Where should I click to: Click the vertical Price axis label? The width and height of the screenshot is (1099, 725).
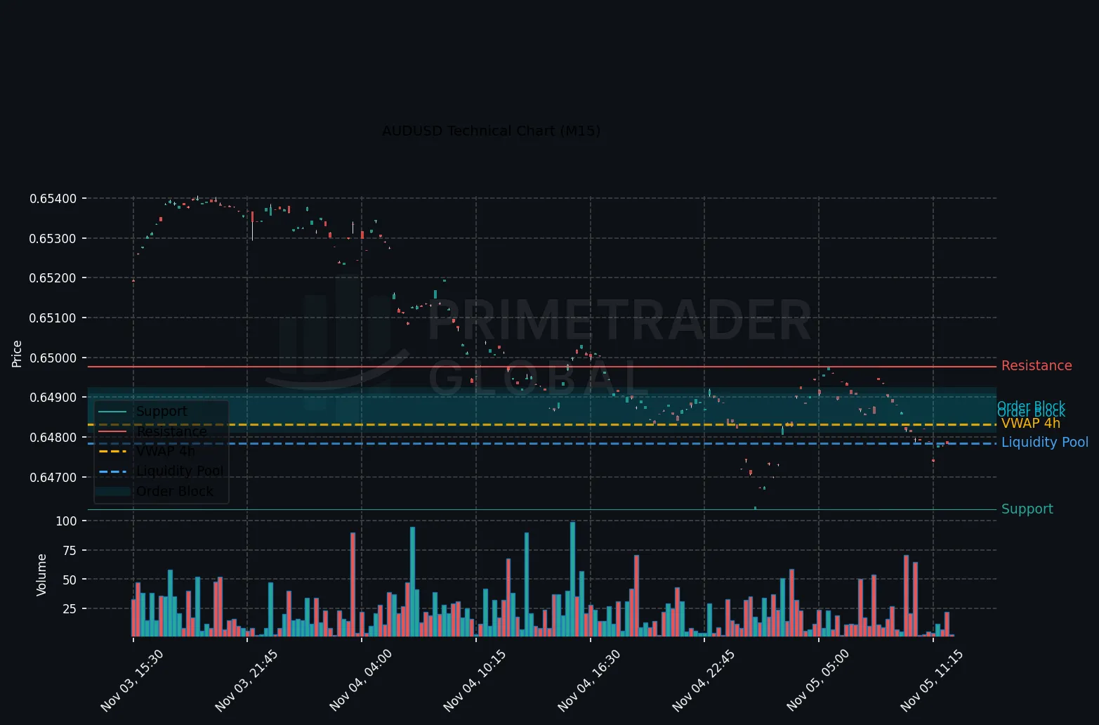pos(17,353)
